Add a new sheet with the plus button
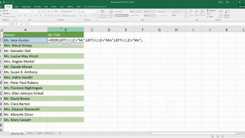245x138 pixels. coord(60,133)
